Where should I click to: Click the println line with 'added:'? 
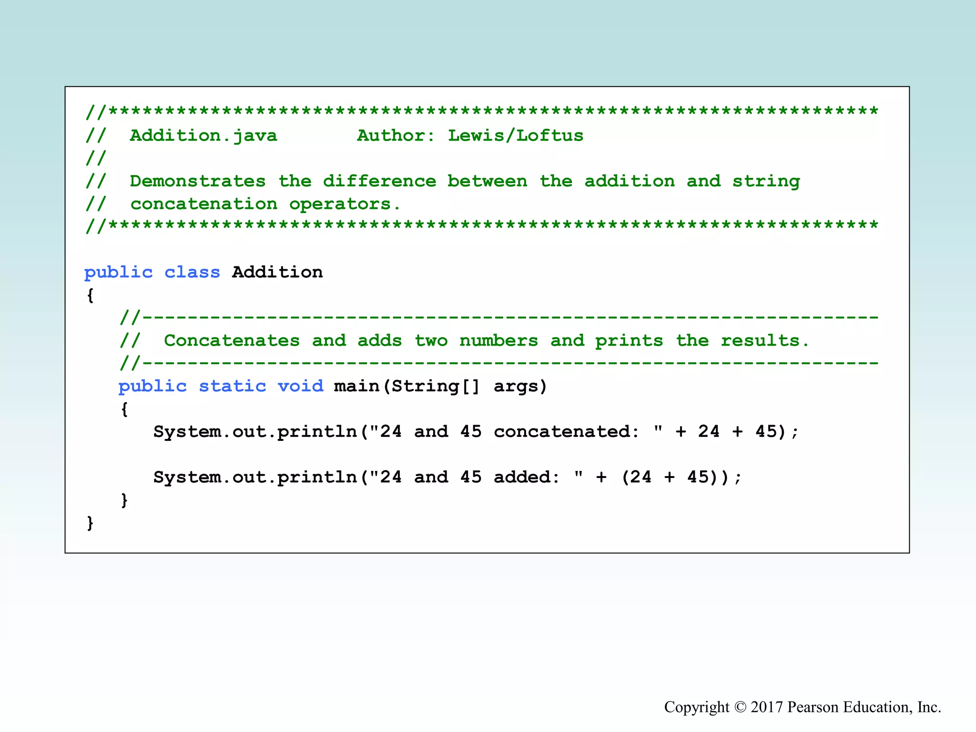point(447,478)
